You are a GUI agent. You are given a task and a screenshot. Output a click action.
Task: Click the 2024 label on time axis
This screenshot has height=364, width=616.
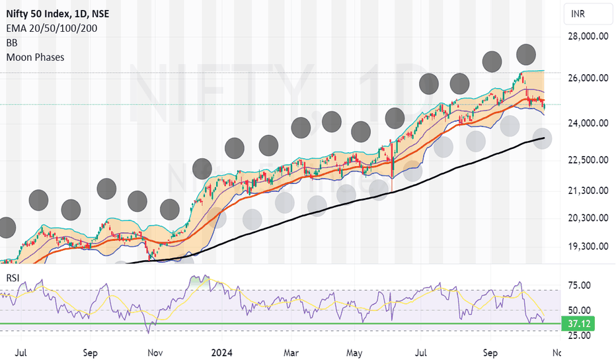[x=221, y=353]
